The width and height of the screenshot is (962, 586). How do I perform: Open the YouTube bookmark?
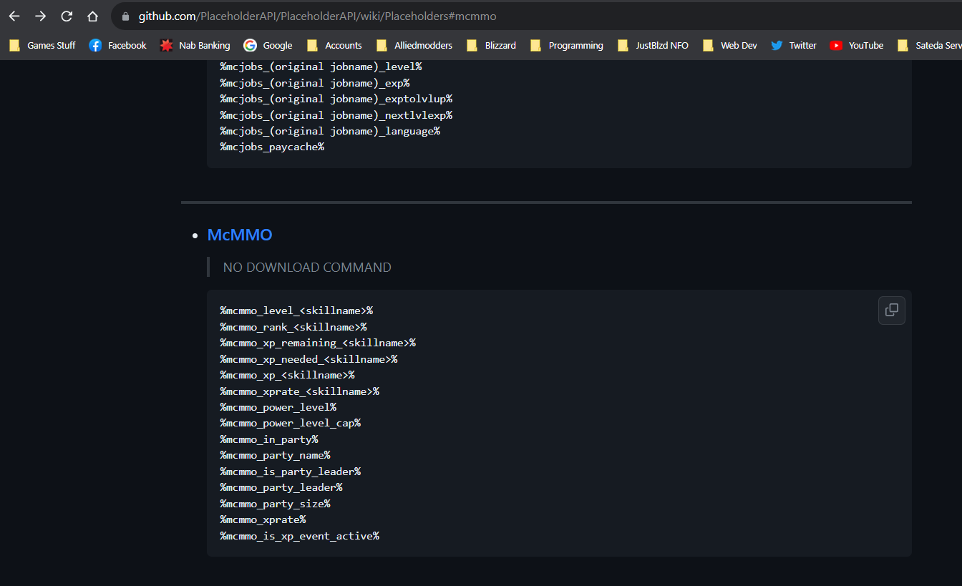[x=856, y=45]
